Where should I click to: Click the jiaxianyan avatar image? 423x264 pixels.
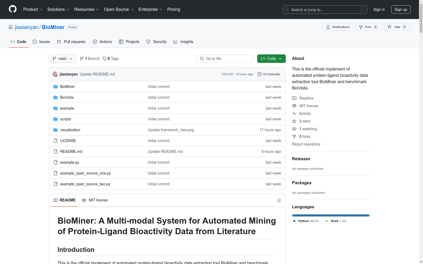pyautogui.click(x=55, y=74)
